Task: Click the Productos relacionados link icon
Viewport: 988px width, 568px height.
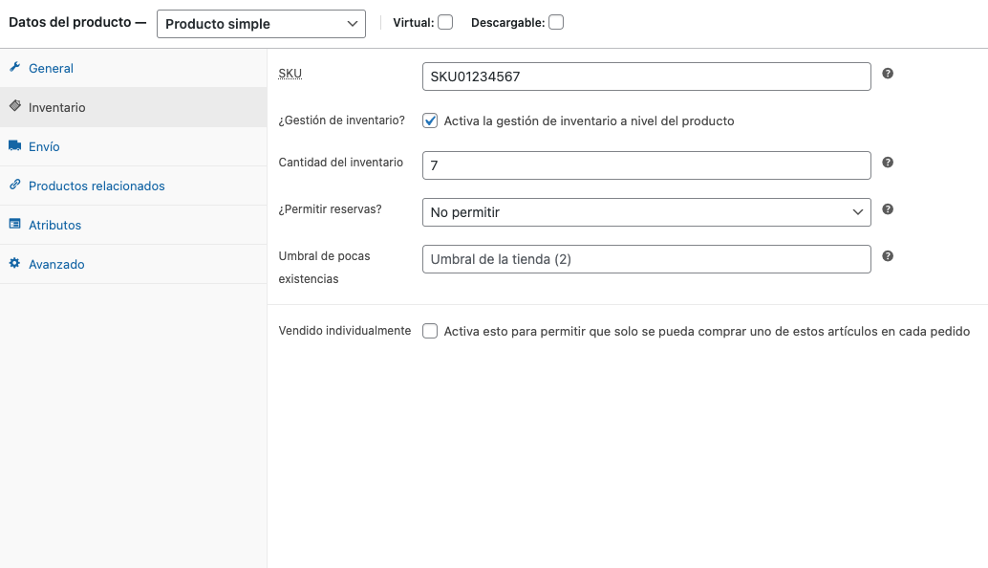Action: point(14,186)
